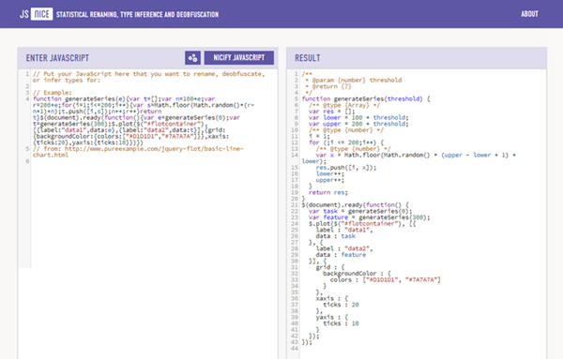
Task: Click the settings gears icon button
Action: pos(192,58)
